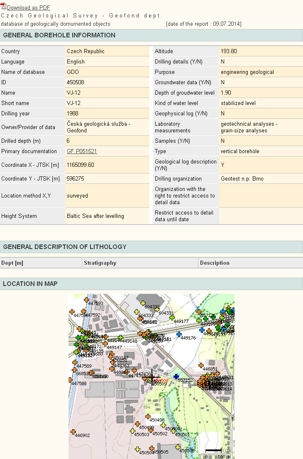Click the Name of database value GDO
303x459 pixels.
pos(73,72)
